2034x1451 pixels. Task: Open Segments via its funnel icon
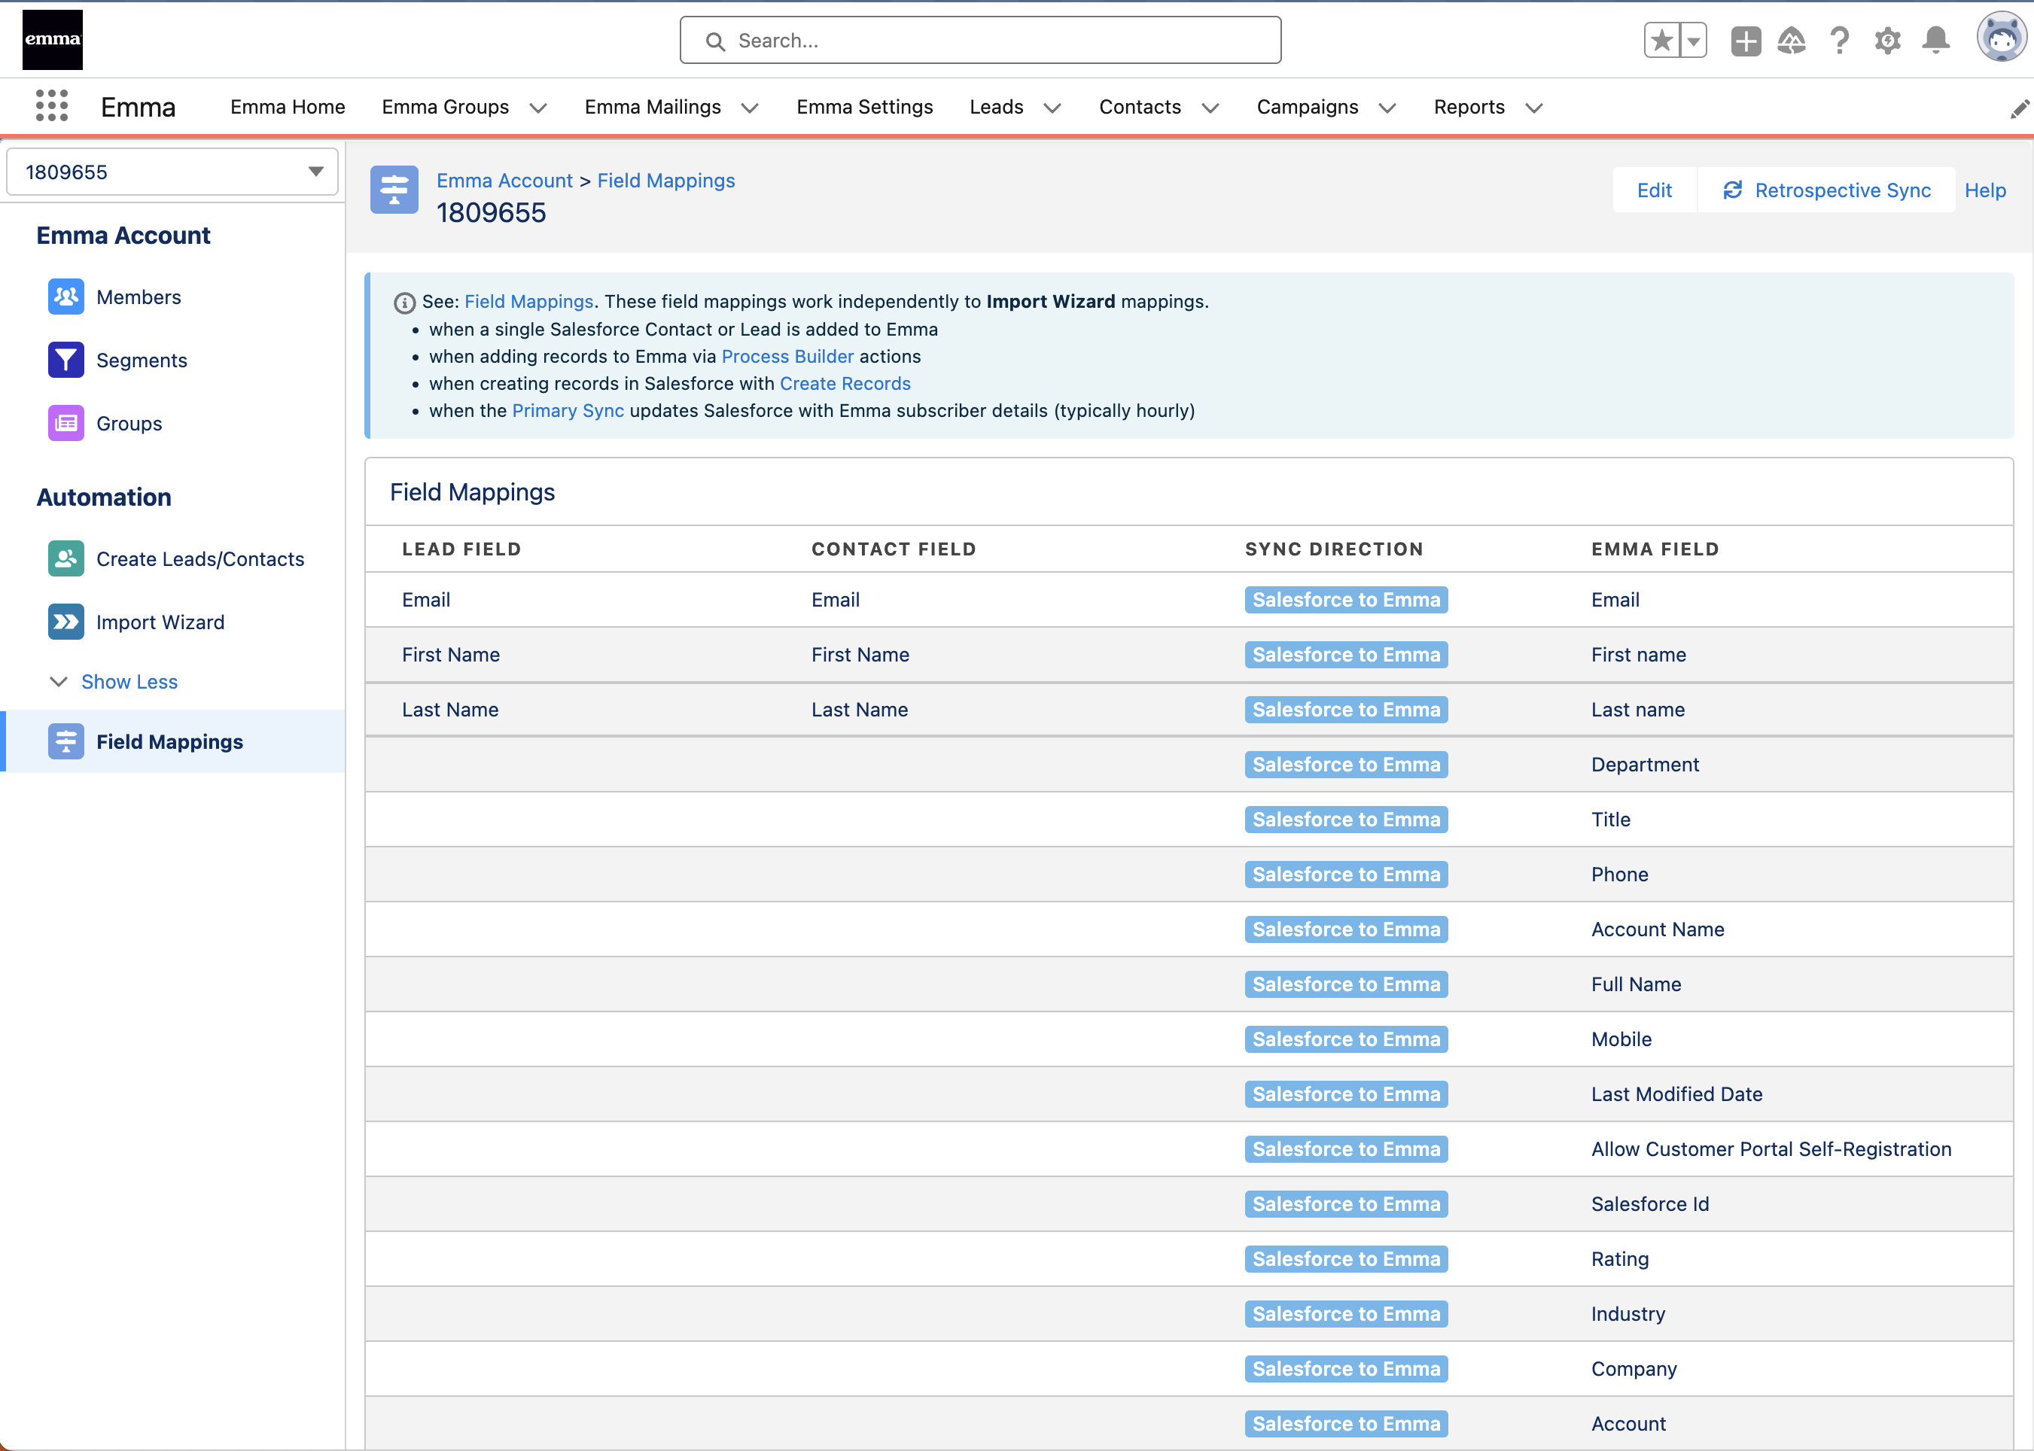[65, 360]
